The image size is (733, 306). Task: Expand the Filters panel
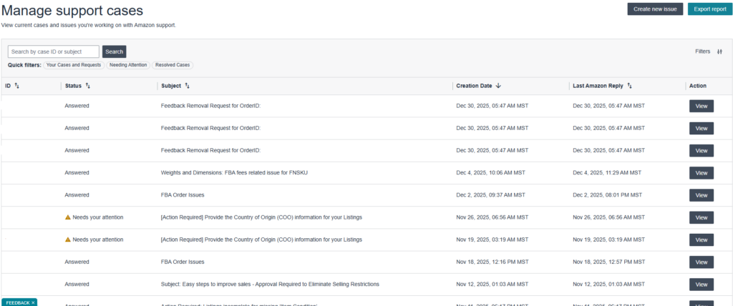tap(703, 51)
